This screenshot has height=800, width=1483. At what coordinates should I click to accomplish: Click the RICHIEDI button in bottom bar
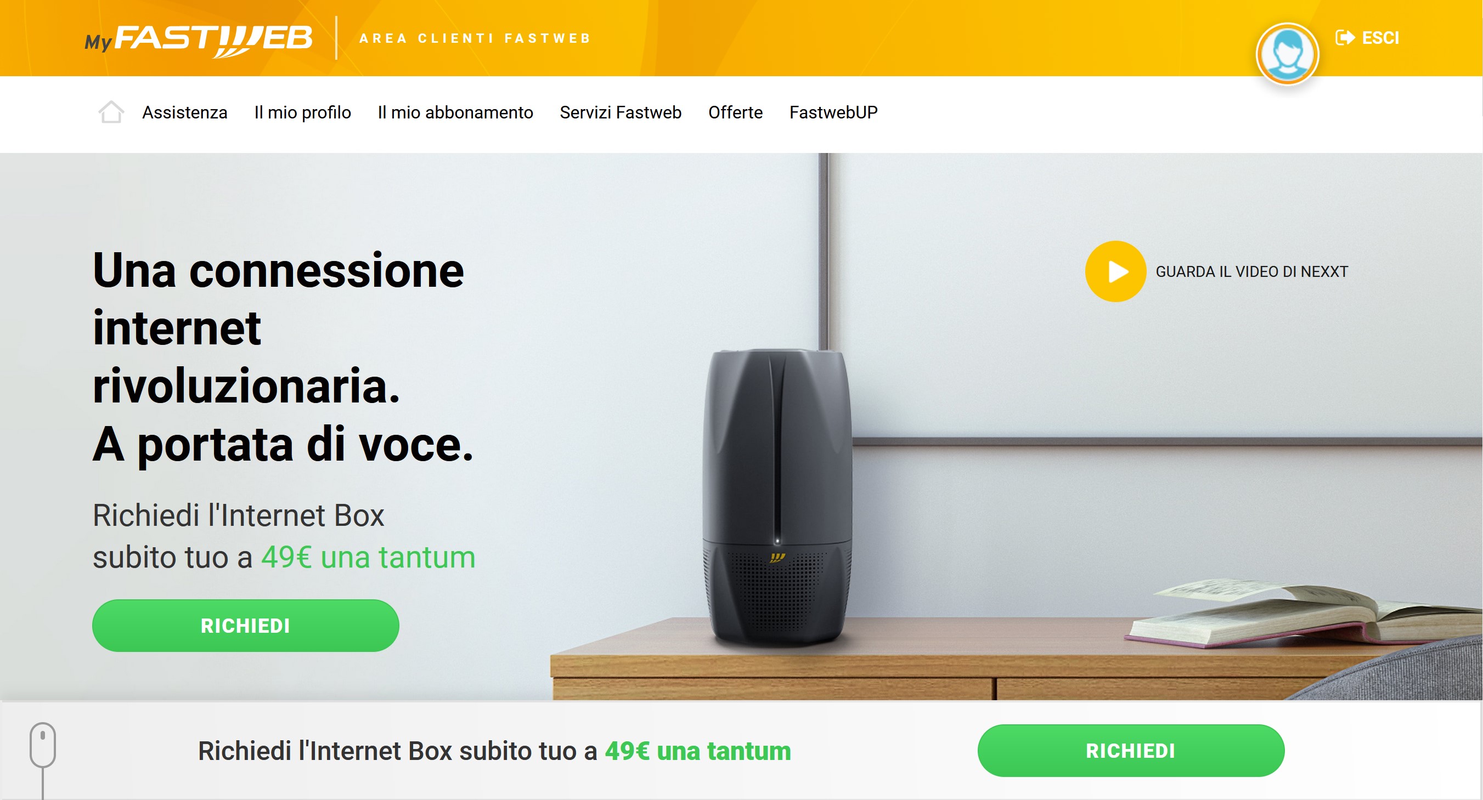point(1131,751)
